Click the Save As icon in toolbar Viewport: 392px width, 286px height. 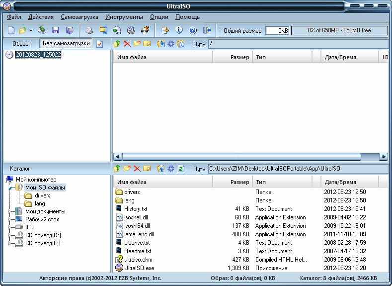70,30
